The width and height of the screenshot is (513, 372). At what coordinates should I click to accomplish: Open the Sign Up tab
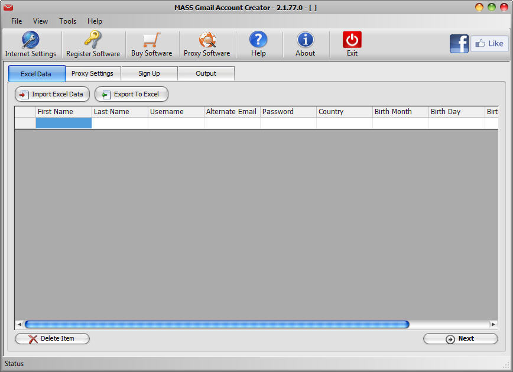click(148, 73)
